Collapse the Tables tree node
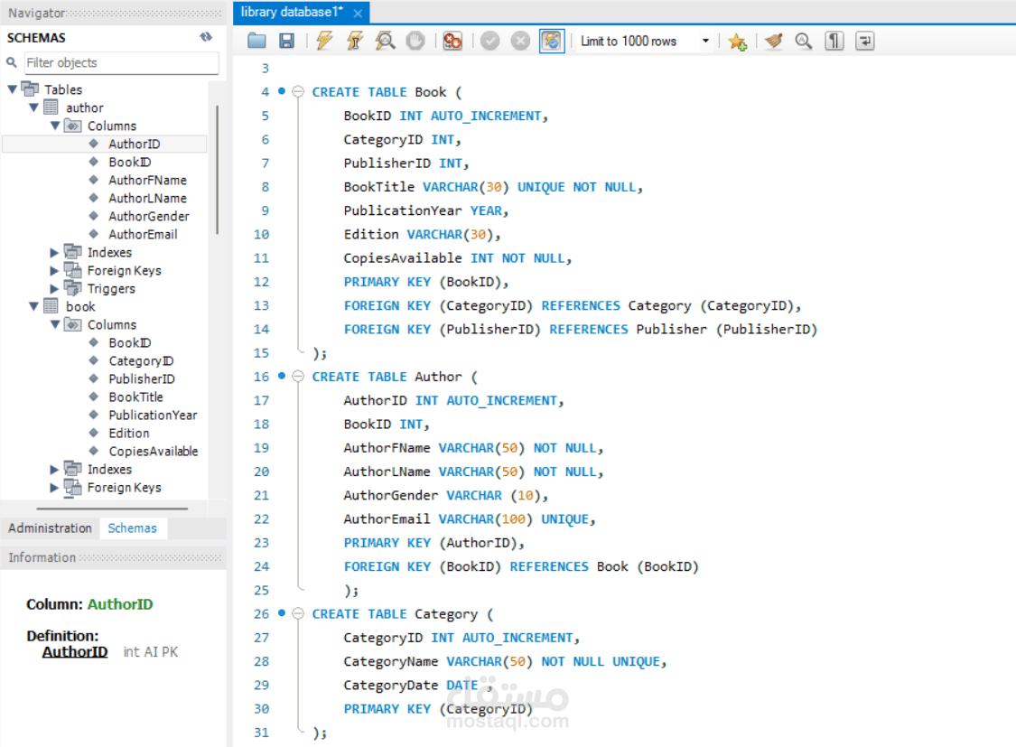Image resolution: width=1016 pixels, height=747 pixels. click(12, 89)
